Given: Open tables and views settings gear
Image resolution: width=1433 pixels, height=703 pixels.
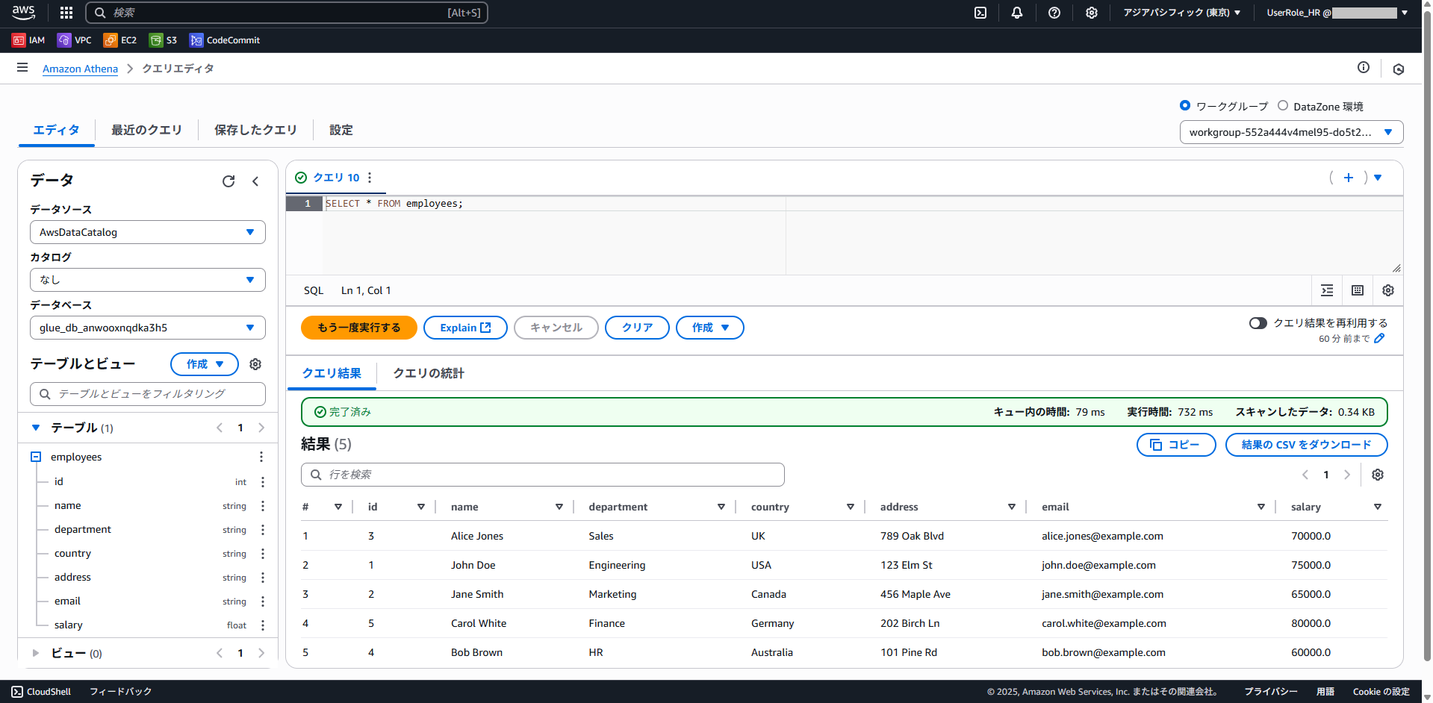Looking at the screenshot, I should click(255, 364).
